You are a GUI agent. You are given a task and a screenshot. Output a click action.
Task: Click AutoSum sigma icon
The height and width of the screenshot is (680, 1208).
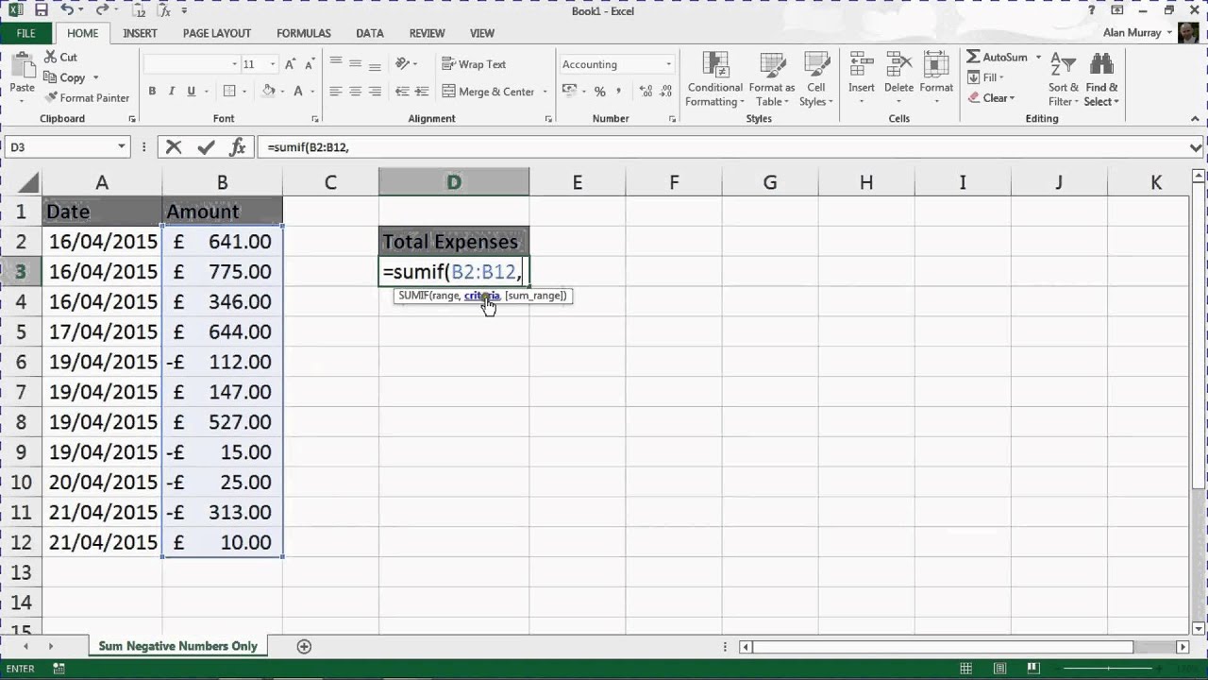pos(973,57)
